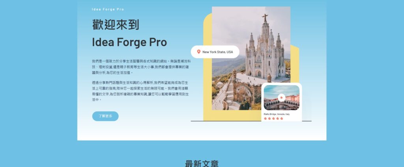Viewport: 404px width, 167px height.
Task: Click the 最新文章 section heading
Action: tap(202, 164)
